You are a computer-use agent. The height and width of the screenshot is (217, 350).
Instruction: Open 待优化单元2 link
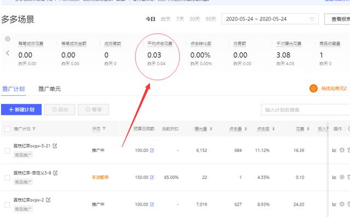click(334, 89)
